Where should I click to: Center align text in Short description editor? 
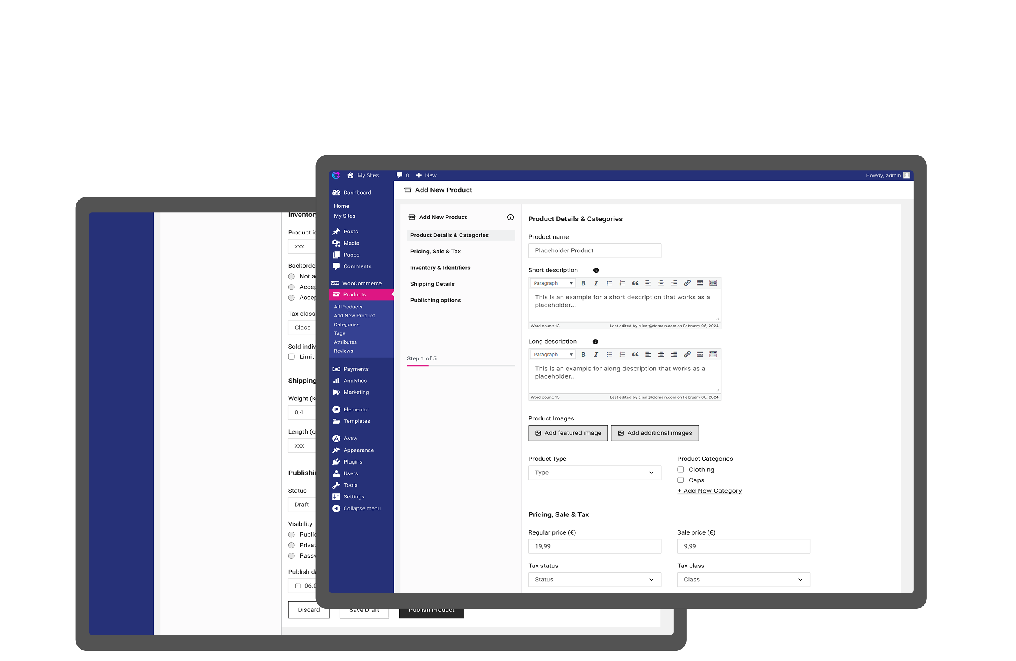click(x=661, y=283)
